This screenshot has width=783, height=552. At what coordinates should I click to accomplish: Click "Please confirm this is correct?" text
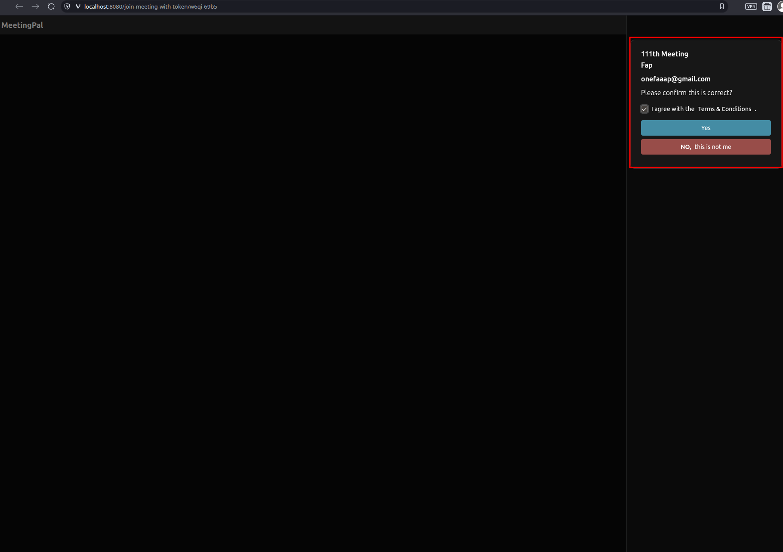(686, 93)
